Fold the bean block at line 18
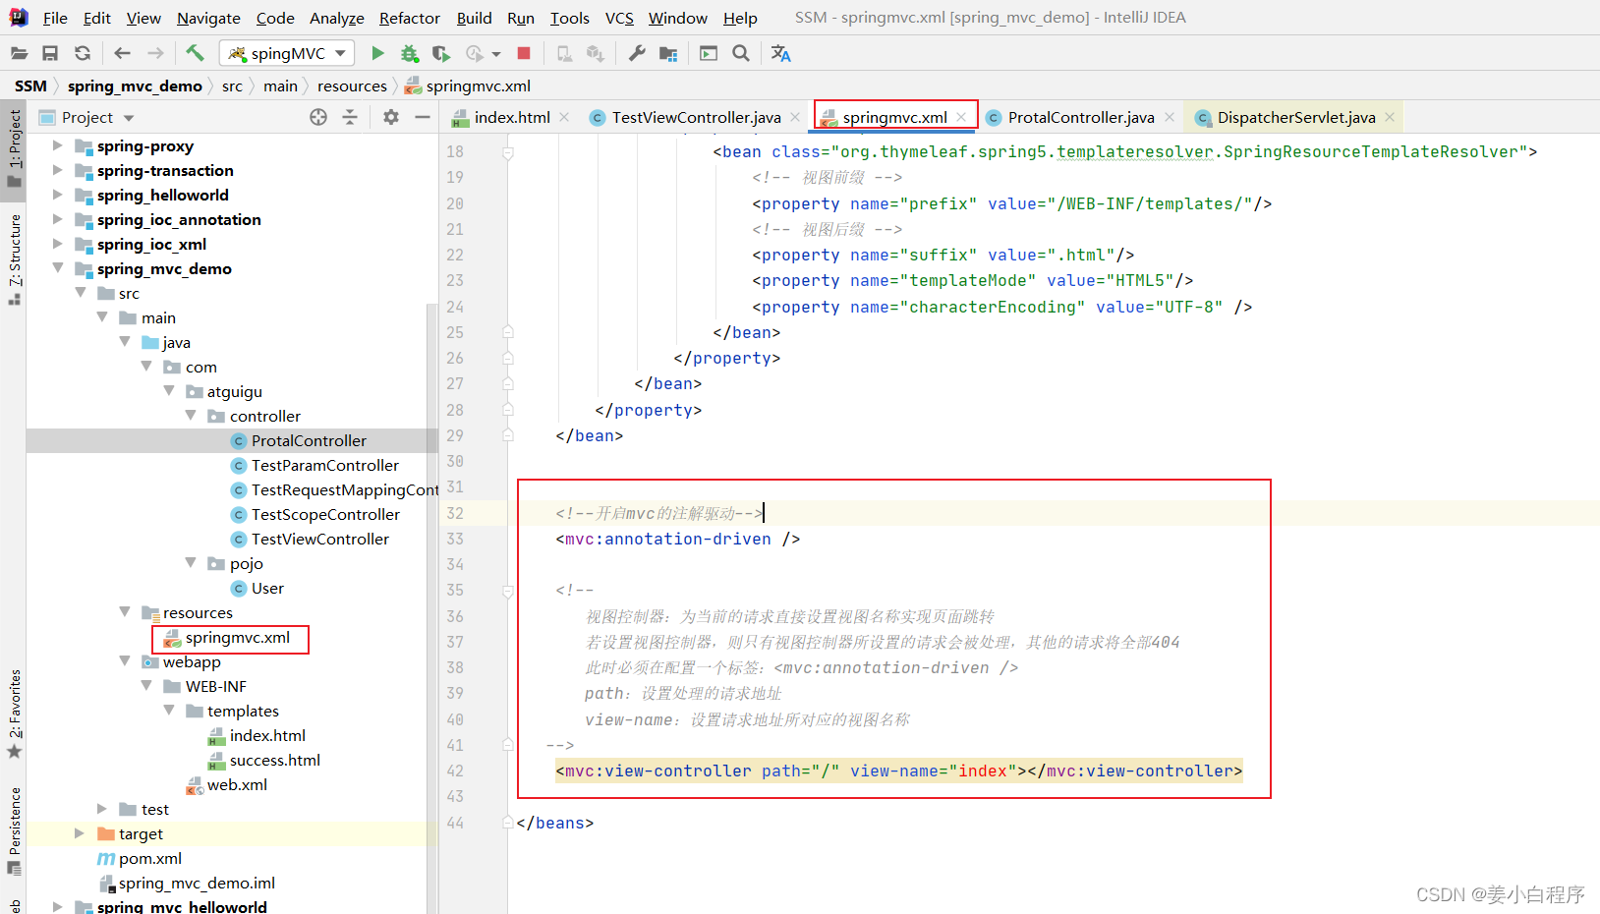The image size is (1600, 914). (508, 152)
